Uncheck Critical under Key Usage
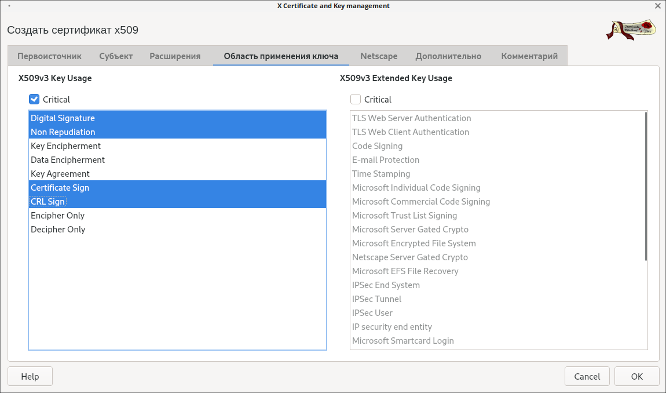This screenshot has height=393, width=666. tap(34, 99)
